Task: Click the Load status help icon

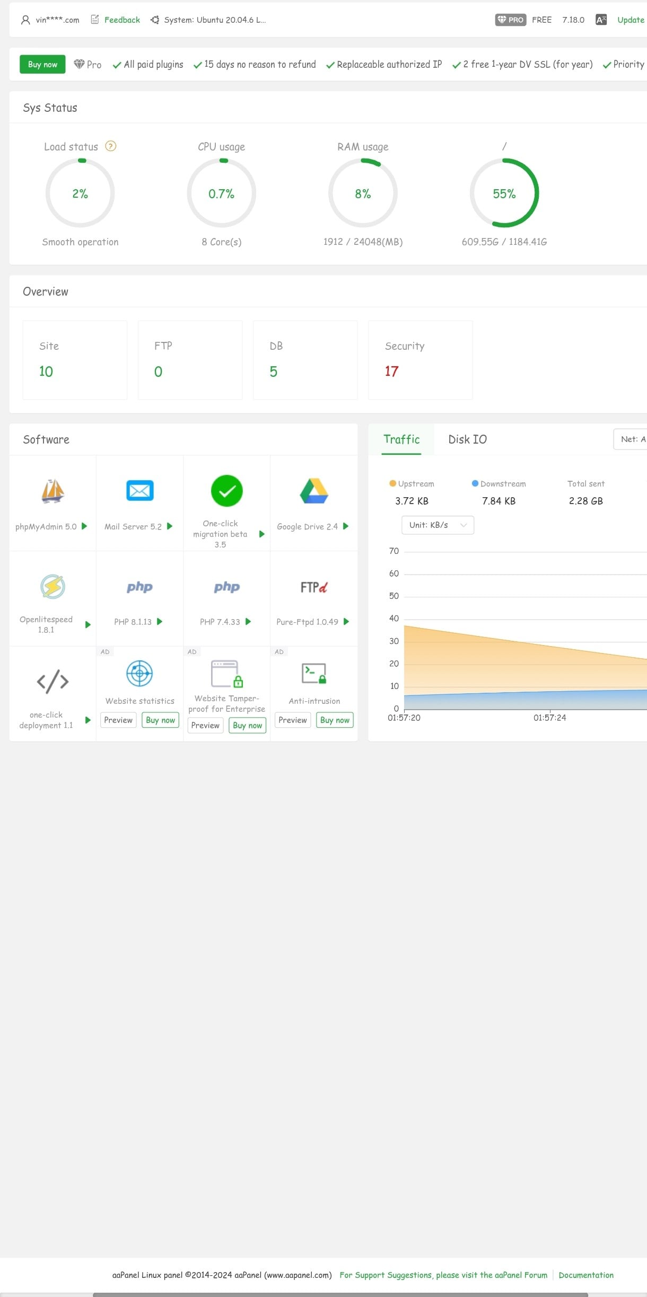Action: [x=110, y=146]
